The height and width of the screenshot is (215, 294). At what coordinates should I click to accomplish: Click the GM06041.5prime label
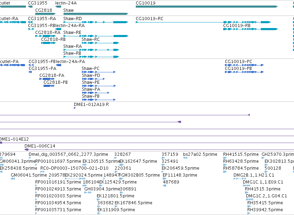[x=29, y=175]
